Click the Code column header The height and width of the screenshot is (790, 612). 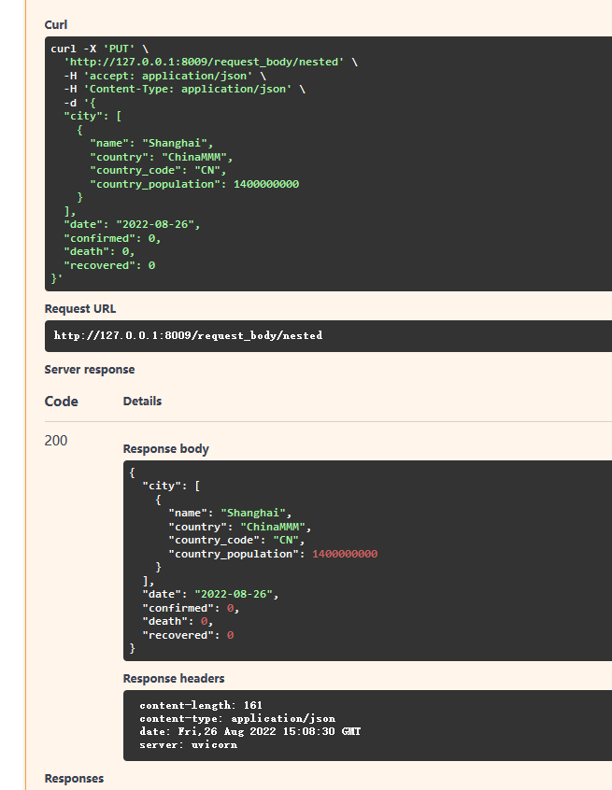pyautogui.click(x=61, y=402)
